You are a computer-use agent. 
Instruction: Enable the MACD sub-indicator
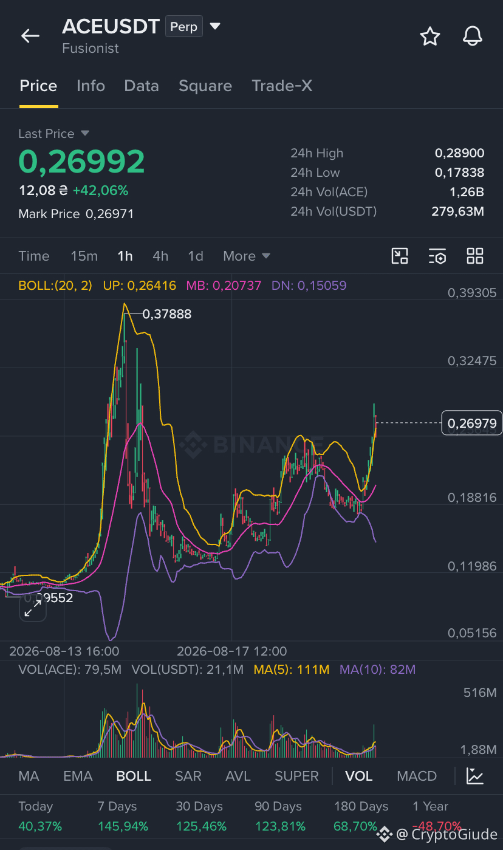417,776
